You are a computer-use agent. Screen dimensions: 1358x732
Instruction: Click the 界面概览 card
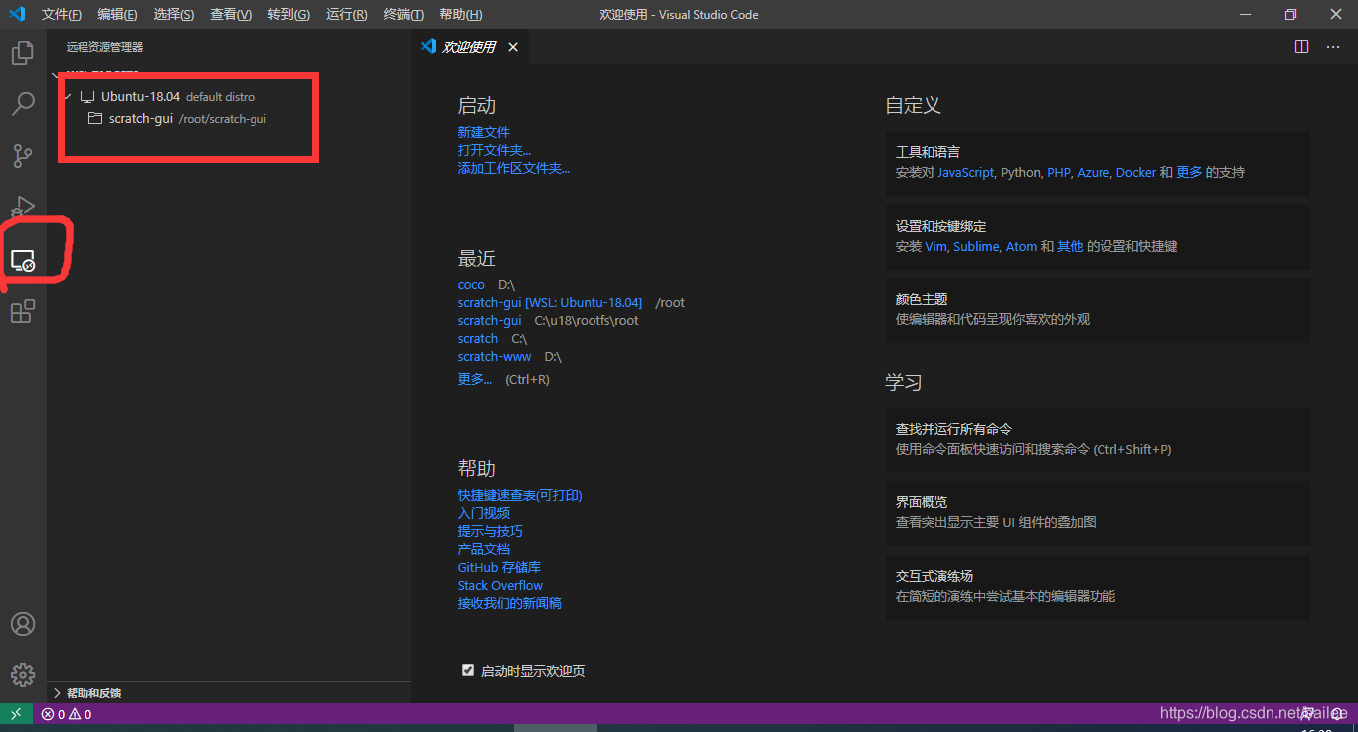point(1098,512)
